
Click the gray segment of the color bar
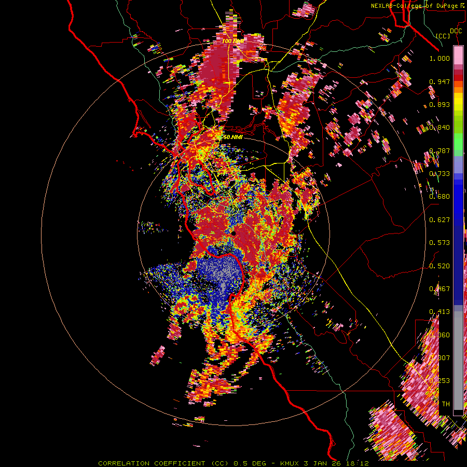pos(458,361)
